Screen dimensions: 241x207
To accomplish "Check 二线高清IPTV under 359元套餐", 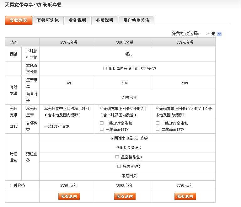I will point(158,129).
